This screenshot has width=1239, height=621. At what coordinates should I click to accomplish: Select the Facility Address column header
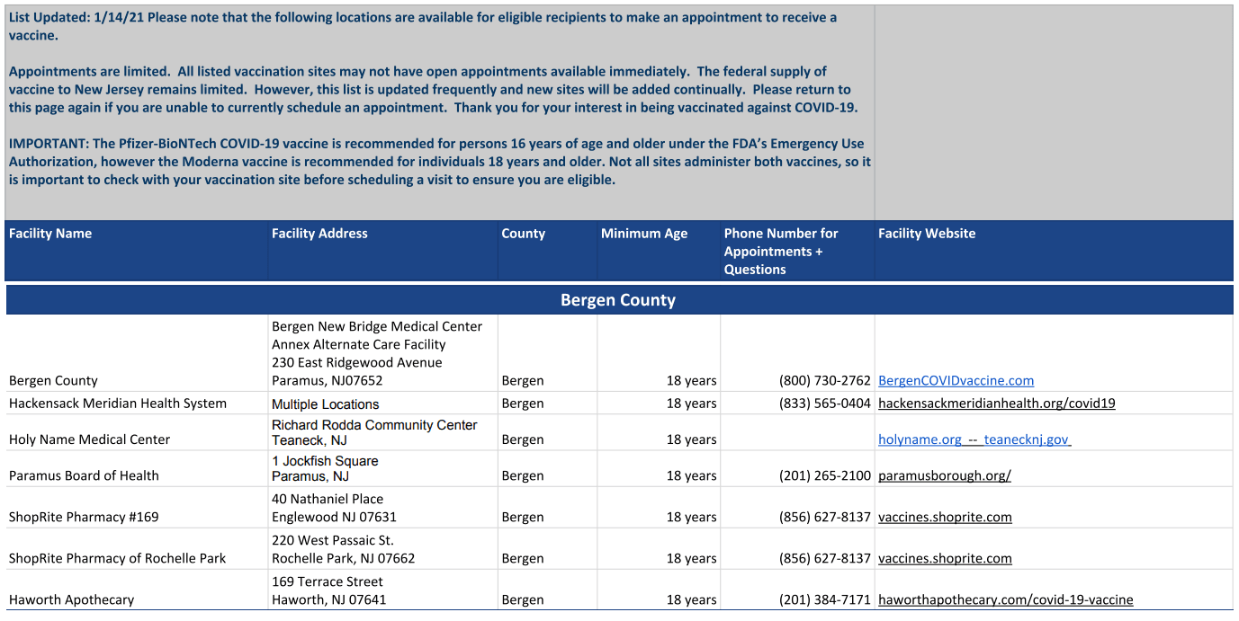319,234
